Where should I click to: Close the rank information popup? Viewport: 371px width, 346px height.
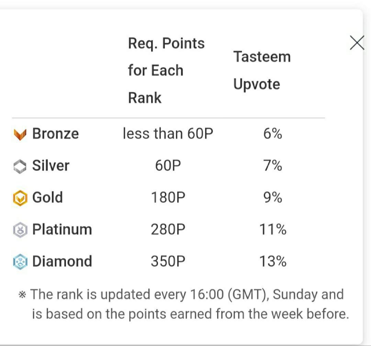point(357,43)
